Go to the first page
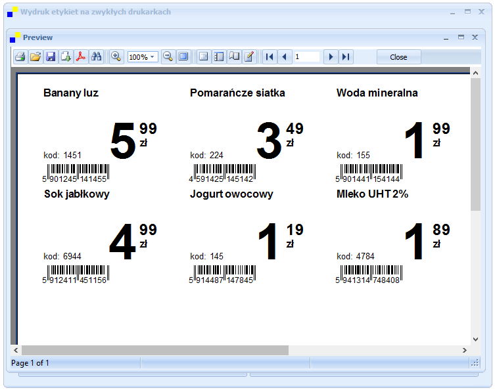Viewport: 495px width, 390px height. [270, 57]
